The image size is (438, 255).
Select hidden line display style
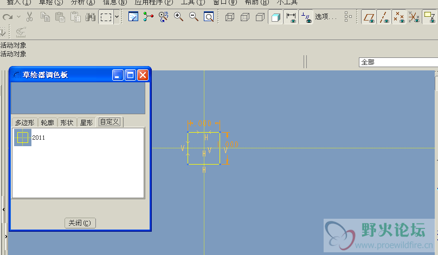click(x=245, y=17)
